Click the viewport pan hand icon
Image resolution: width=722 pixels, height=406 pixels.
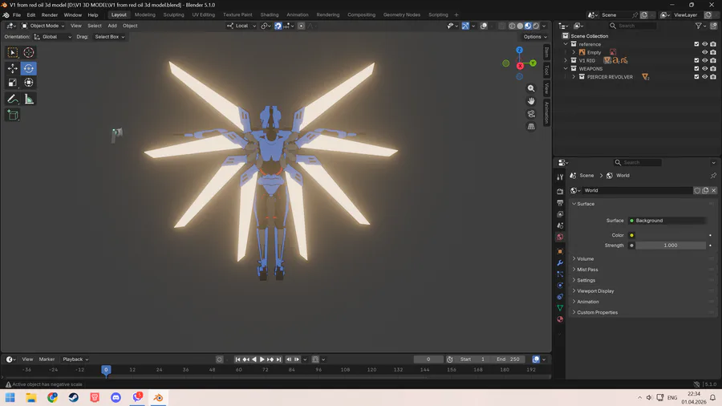pyautogui.click(x=531, y=101)
